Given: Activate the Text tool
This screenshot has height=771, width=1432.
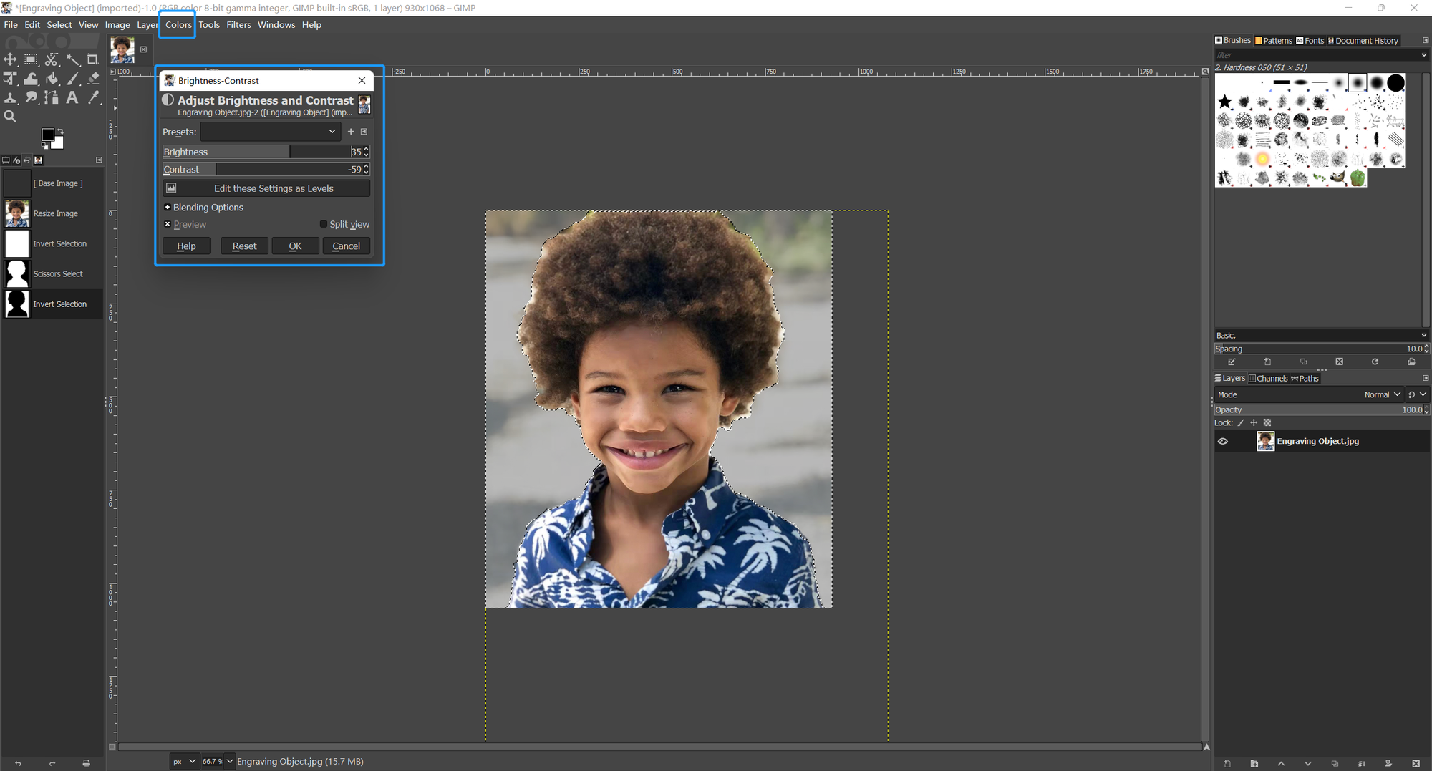Looking at the screenshot, I should [x=72, y=97].
